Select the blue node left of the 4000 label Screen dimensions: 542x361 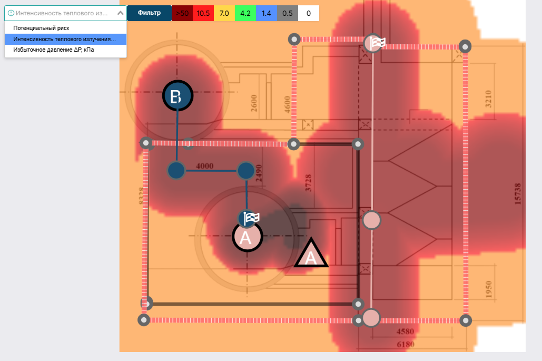176,170
